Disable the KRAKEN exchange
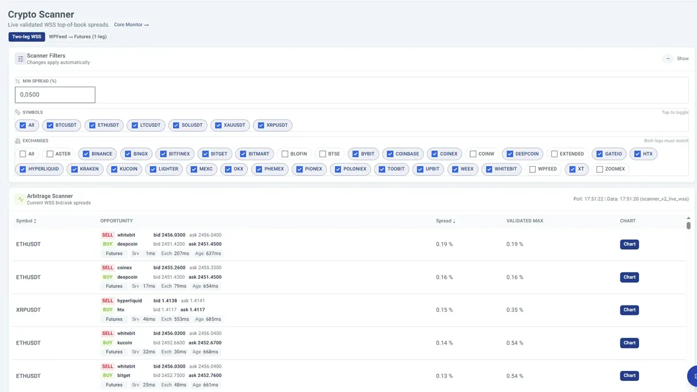 coord(74,169)
